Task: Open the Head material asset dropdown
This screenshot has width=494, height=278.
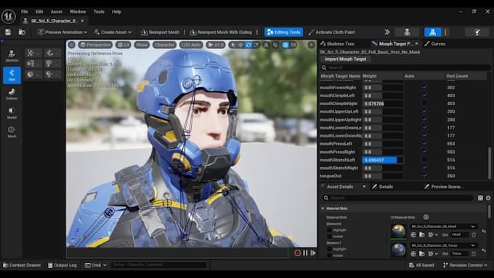Action: (x=443, y=226)
